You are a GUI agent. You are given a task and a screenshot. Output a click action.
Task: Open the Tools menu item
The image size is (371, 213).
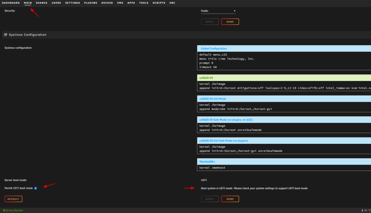pos(144,3)
